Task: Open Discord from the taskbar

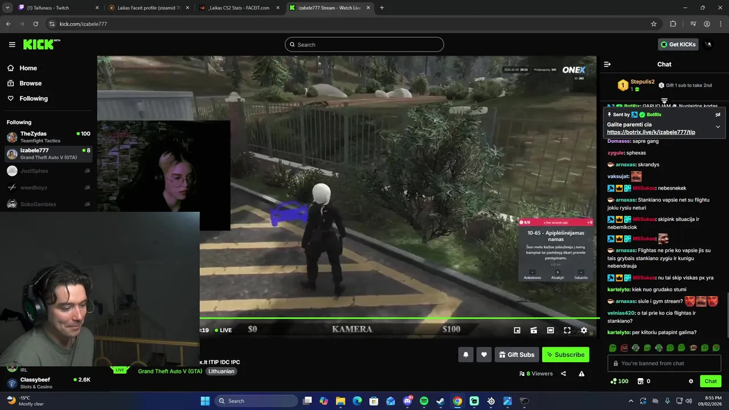Action: [x=407, y=401]
